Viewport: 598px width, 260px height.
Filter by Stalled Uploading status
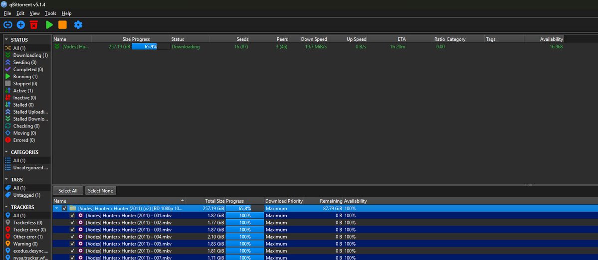coord(26,112)
